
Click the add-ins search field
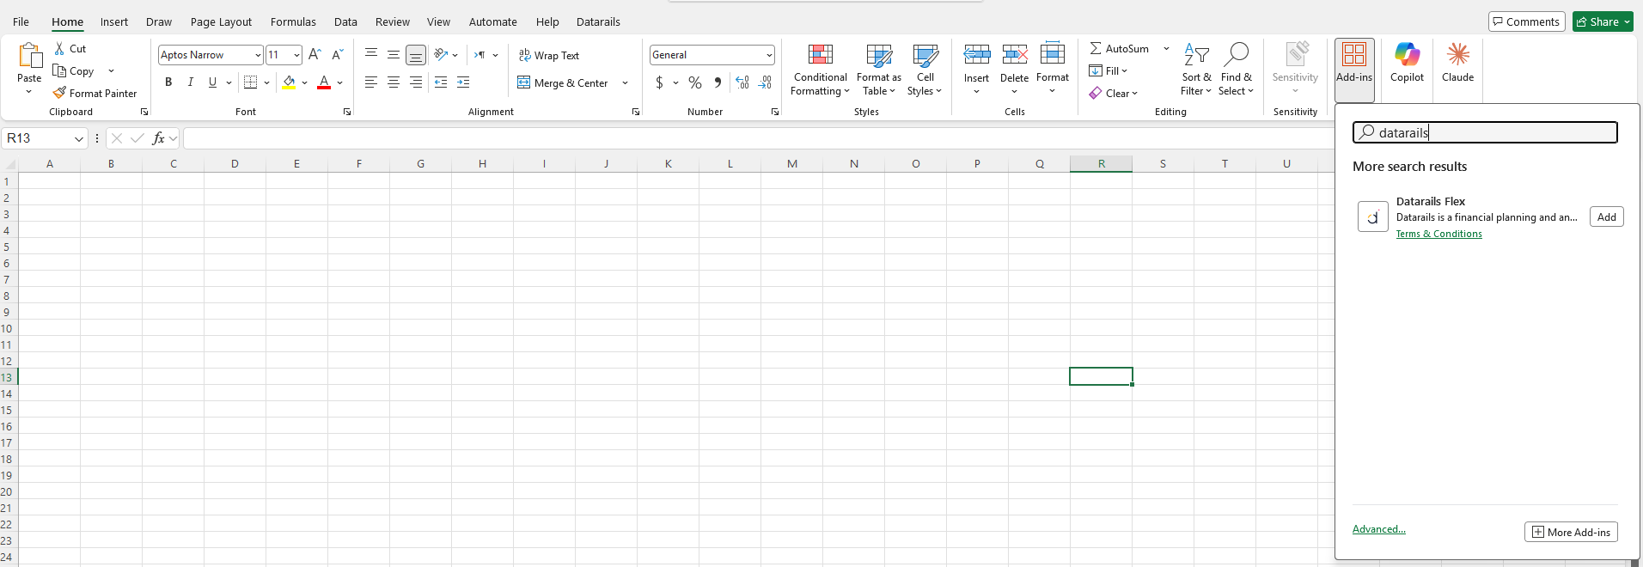[x=1485, y=132]
